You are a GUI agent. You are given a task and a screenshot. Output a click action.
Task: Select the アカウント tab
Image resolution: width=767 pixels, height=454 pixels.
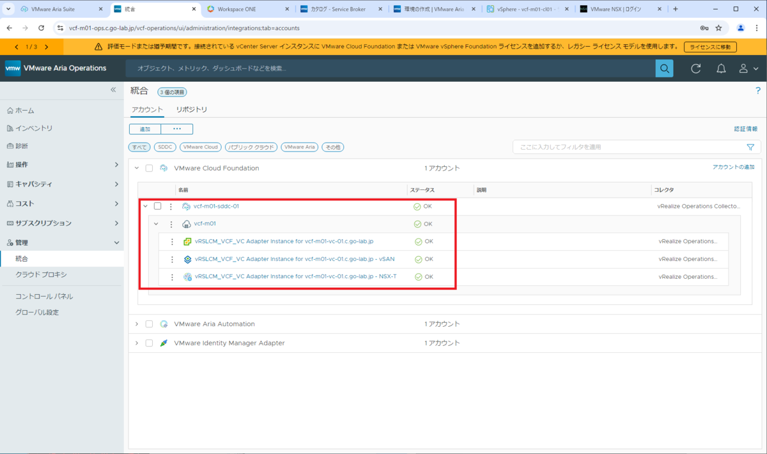[147, 109]
